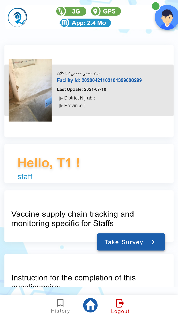Open the facility photo thumbnail
The image size is (178, 317).
click(x=30, y=90)
